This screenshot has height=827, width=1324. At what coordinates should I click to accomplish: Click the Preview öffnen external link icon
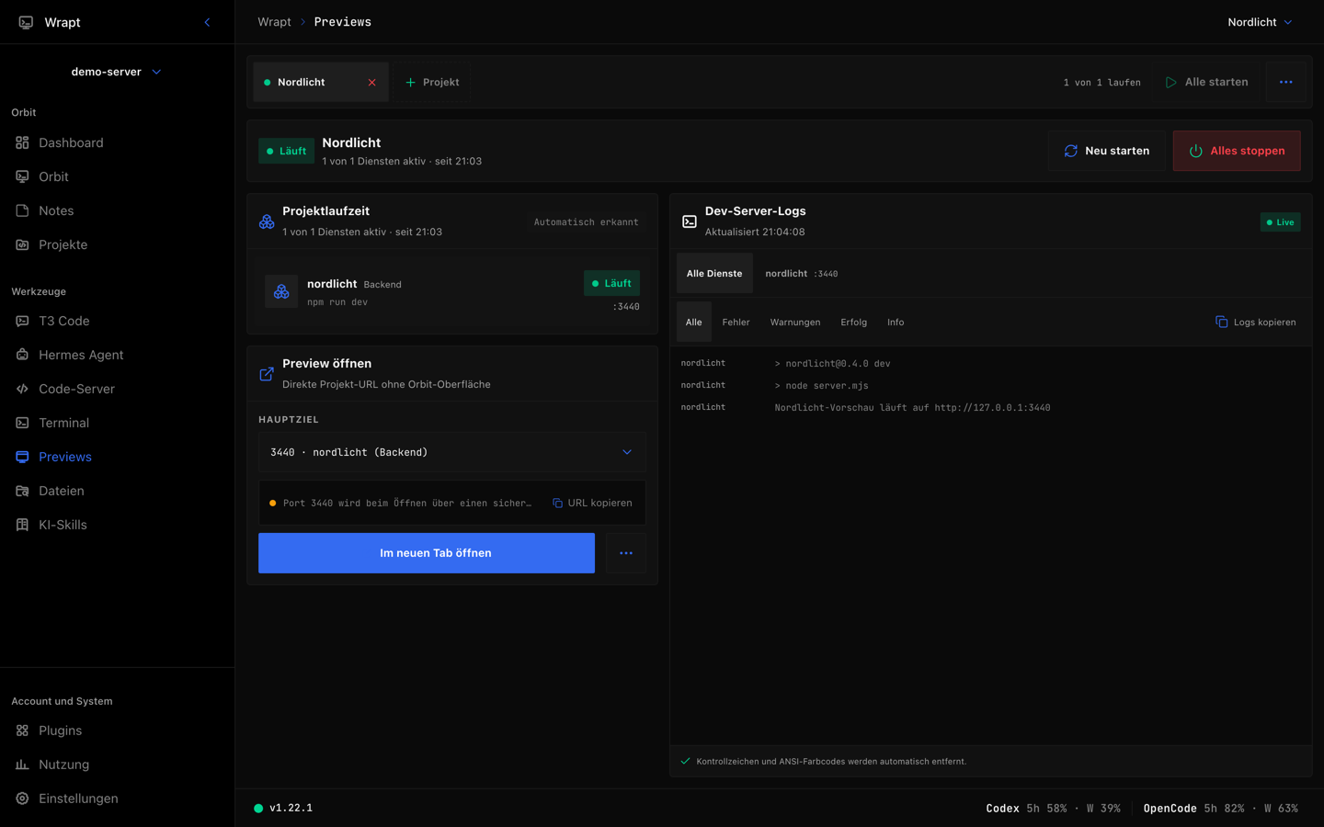(x=267, y=374)
